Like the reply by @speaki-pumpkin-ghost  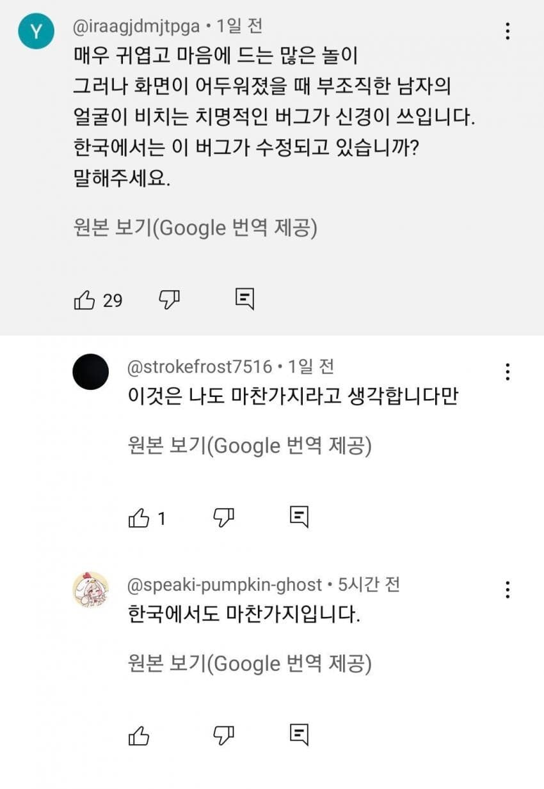(x=139, y=736)
